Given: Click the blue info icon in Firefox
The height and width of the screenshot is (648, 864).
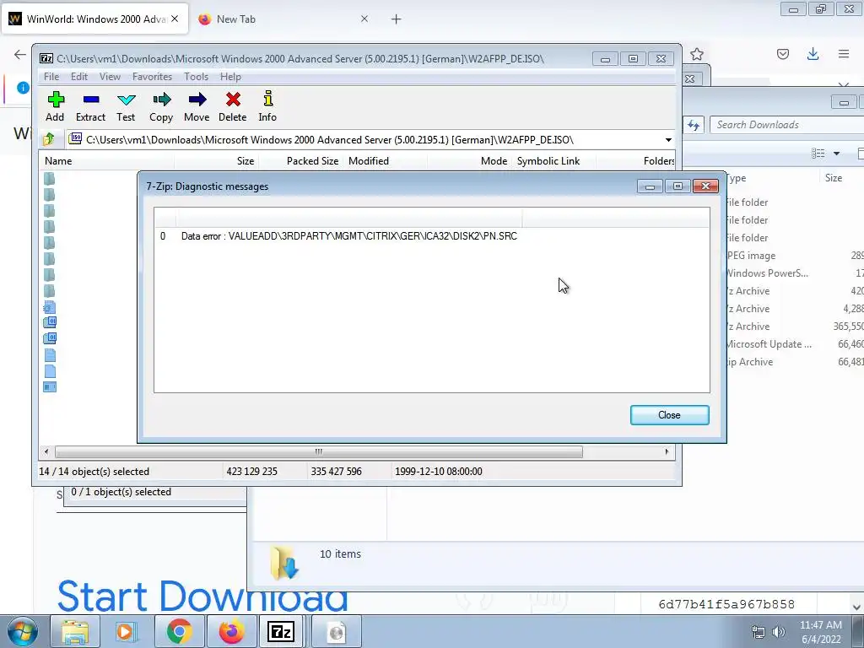Looking at the screenshot, I should click(x=23, y=88).
